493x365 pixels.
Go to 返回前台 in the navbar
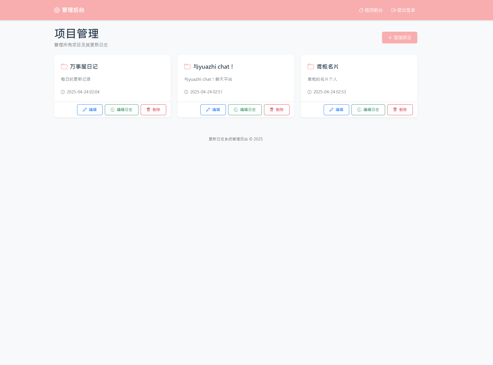pyautogui.click(x=373, y=10)
